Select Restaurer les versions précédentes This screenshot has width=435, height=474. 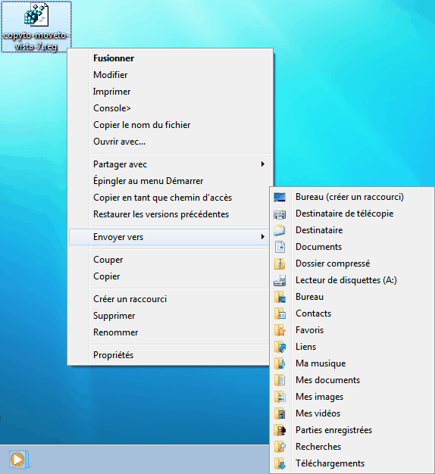coord(161,214)
